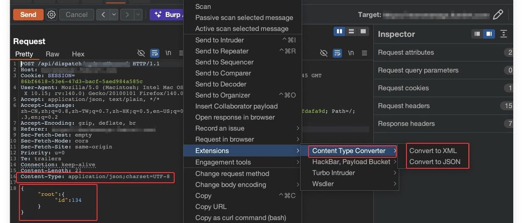Go back to previous request in history
The height and width of the screenshot is (223, 523).
click(x=103, y=14)
